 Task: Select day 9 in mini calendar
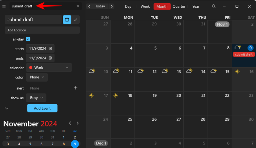point(75,144)
